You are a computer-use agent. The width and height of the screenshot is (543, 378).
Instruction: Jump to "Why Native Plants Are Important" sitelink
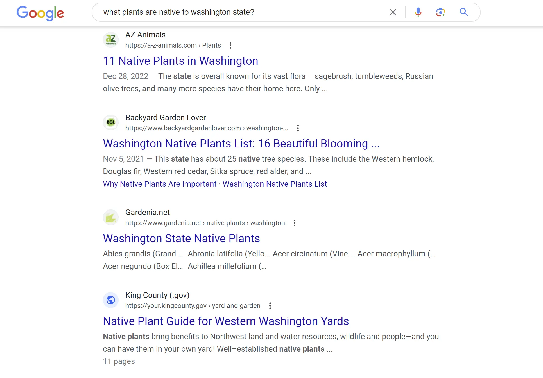[x=160, y=184]
